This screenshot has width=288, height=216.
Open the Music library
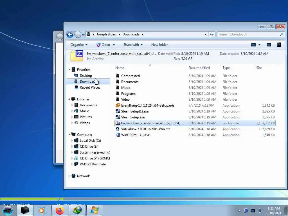point(84,111)
